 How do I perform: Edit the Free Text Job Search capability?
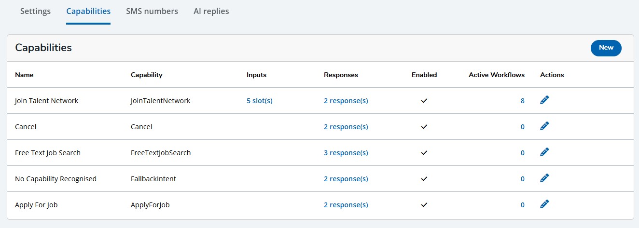click(x=544, y=152)
